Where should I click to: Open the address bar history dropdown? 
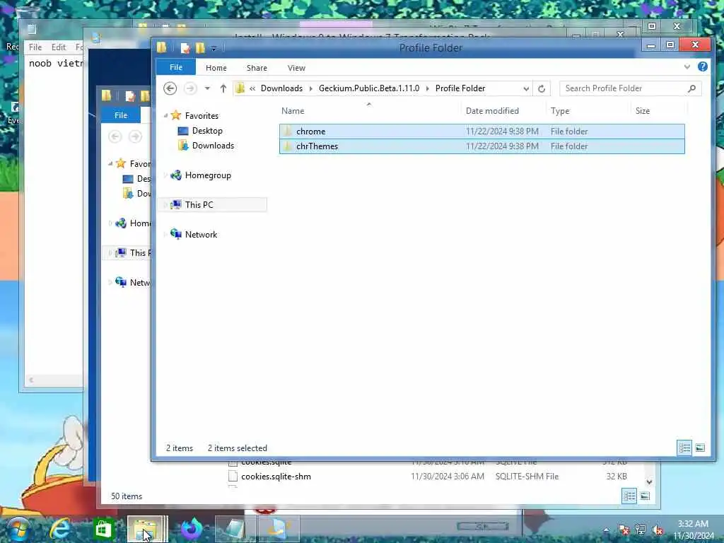click(x=526, y=88)
